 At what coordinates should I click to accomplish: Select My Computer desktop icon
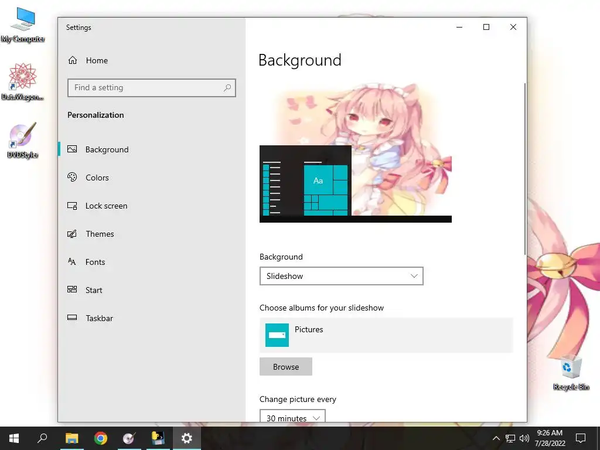(23, 25)
